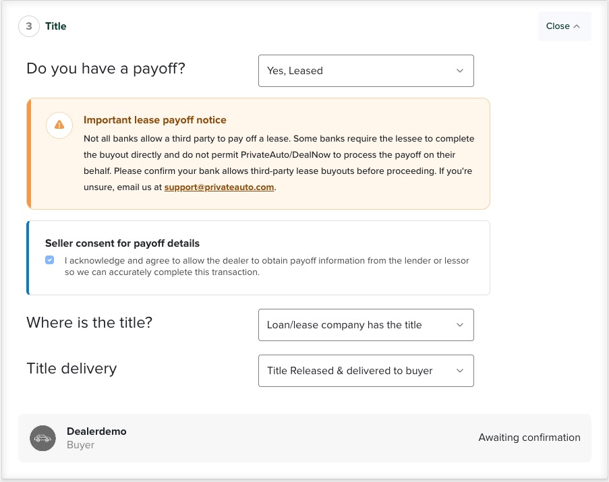The width and height of the screenshot is (609, 482).
Task: Open the support@privateauto.com email link
Action: click(x=219, y=187)
